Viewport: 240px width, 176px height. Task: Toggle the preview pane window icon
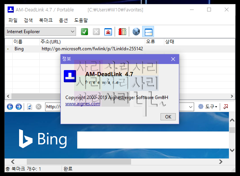coord(148,32)
